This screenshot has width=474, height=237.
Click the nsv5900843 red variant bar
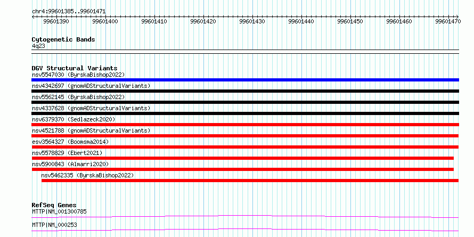[x=243, y=169]
